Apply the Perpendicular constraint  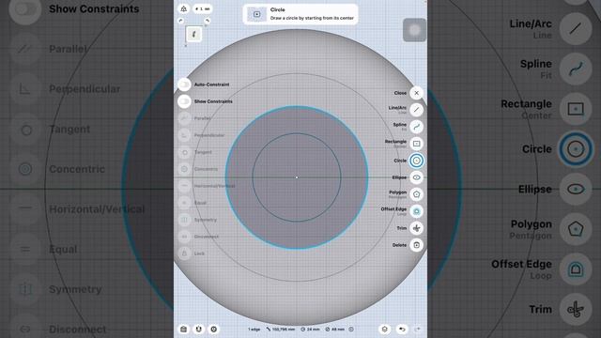(184, 135)
